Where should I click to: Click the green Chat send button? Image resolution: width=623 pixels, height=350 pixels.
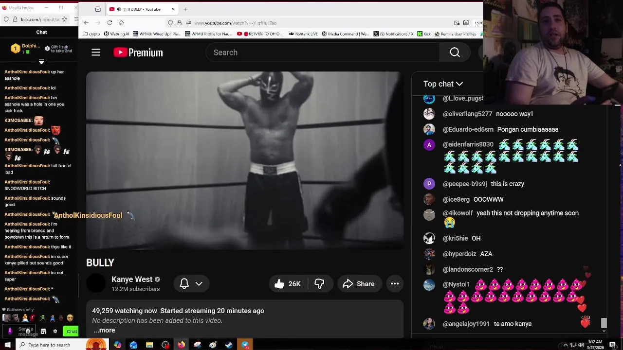click(72, 332)
